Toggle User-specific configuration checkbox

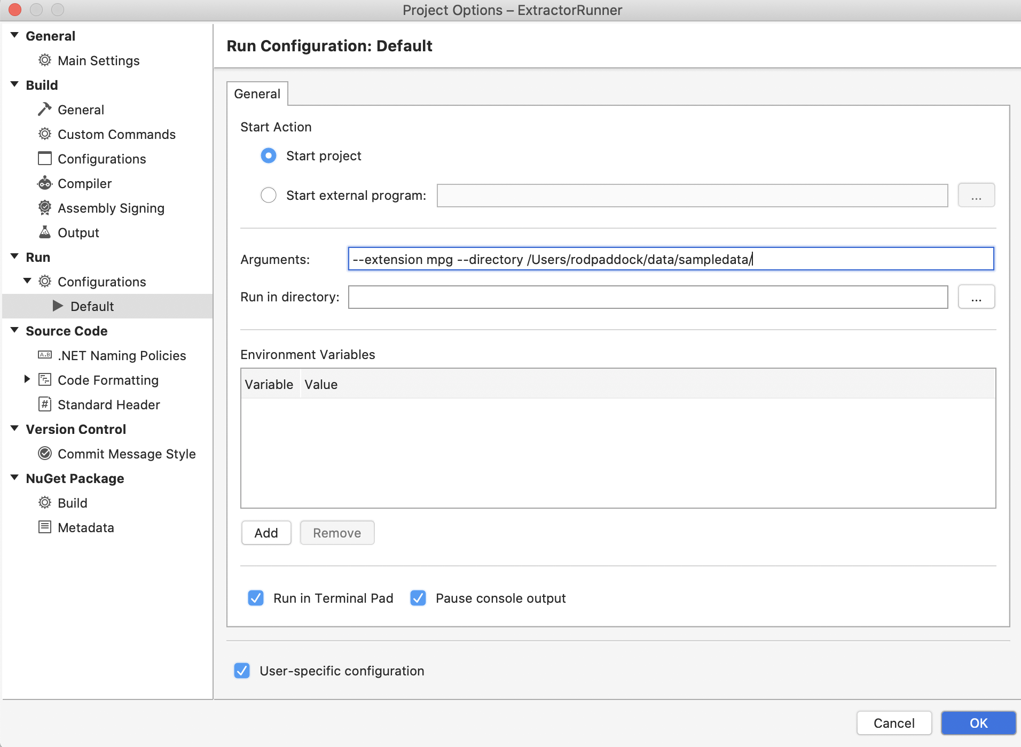(x=242, y=671)
